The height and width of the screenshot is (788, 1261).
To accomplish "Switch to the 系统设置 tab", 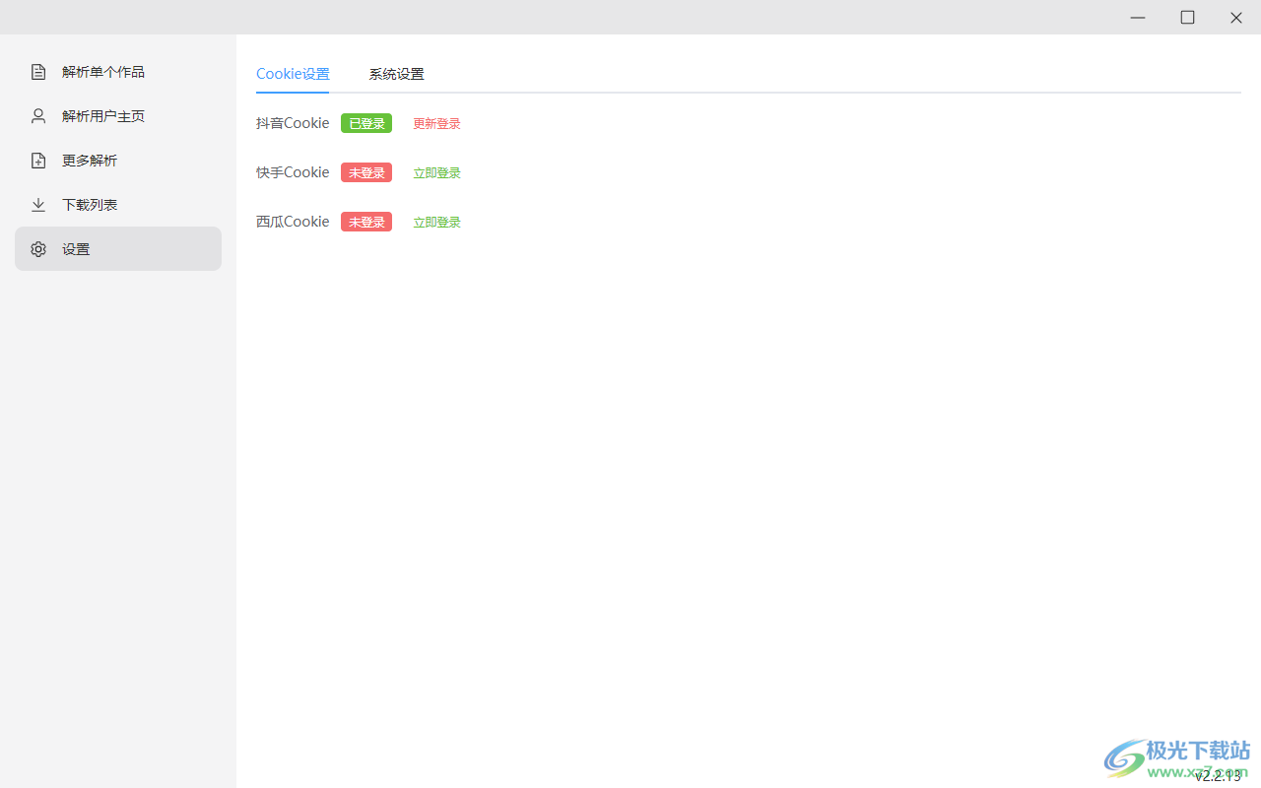I will tap(397, 74).
